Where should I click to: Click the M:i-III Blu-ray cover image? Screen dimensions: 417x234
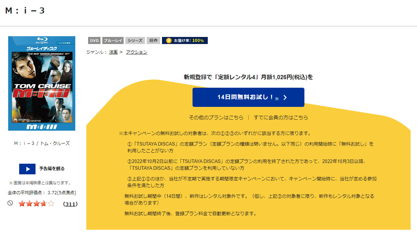[42, 82]
